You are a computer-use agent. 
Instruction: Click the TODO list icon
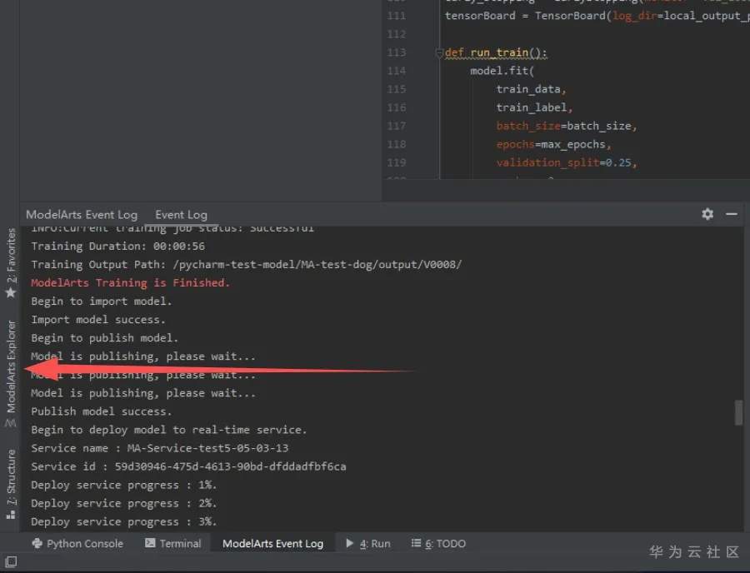pyautogui.click(x=416, y=543)
